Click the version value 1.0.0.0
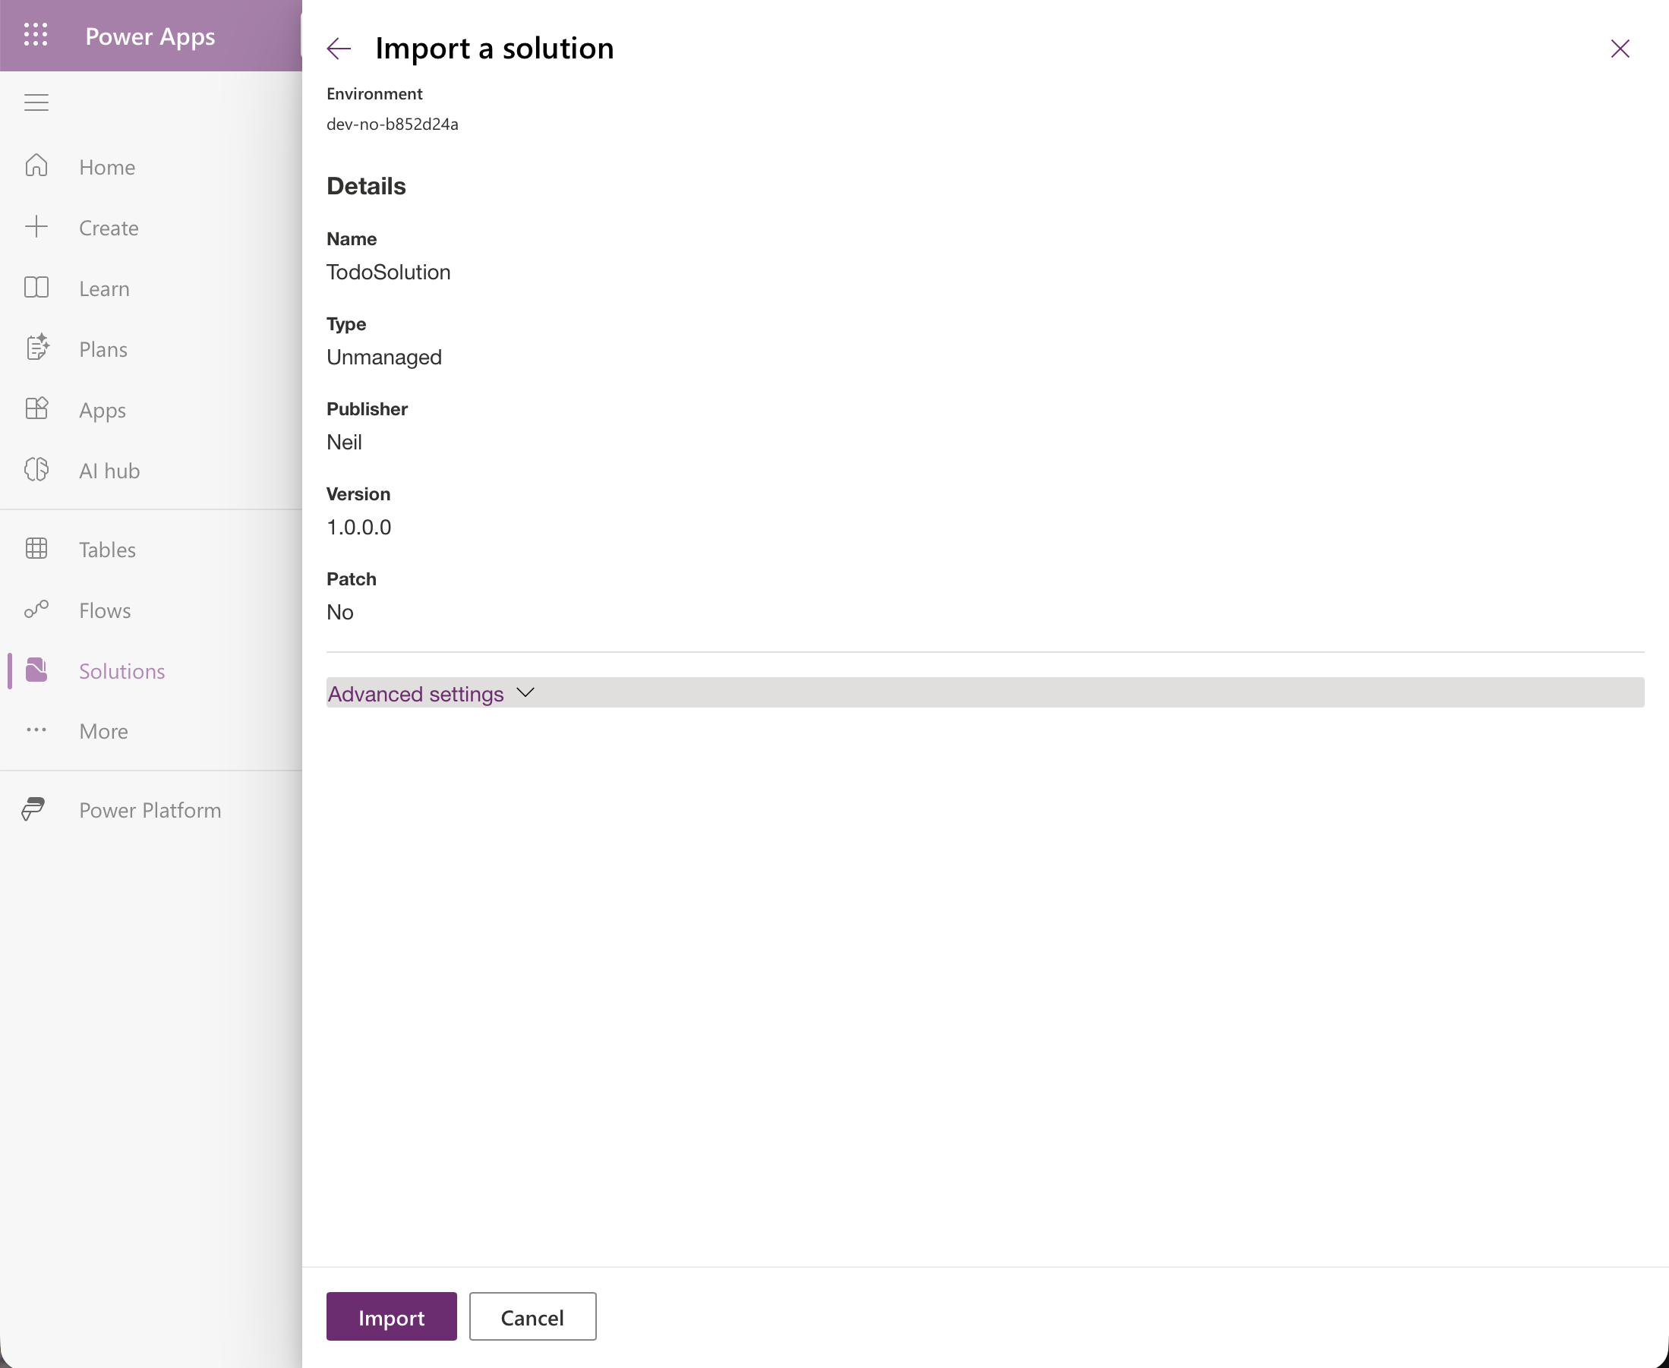This screenshot has height=1368, width=1669. click(358, 527)
